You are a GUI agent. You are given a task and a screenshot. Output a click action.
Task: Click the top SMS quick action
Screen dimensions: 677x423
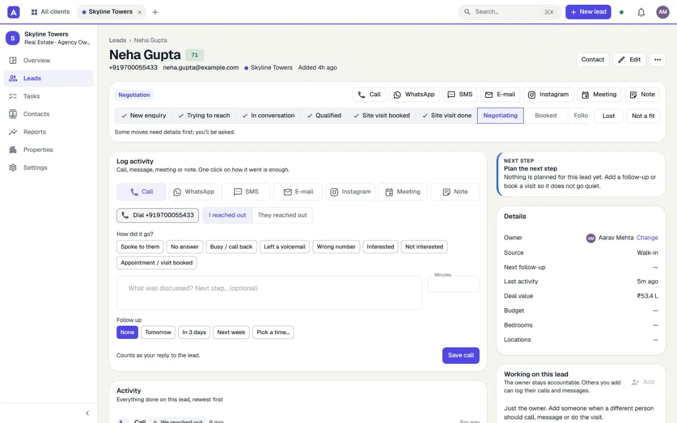pos(460,95)
